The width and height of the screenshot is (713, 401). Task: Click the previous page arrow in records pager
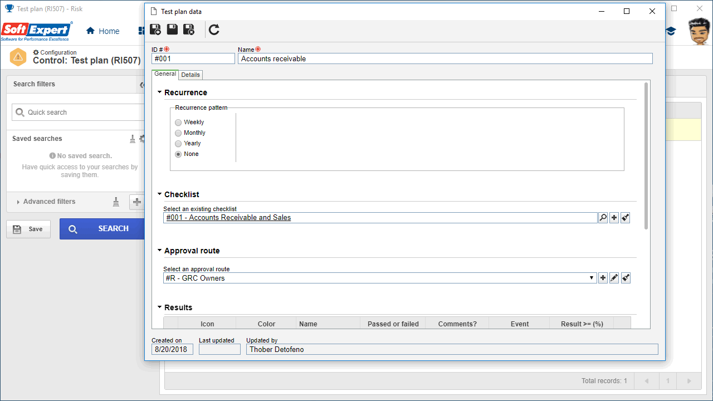(647, 381)
